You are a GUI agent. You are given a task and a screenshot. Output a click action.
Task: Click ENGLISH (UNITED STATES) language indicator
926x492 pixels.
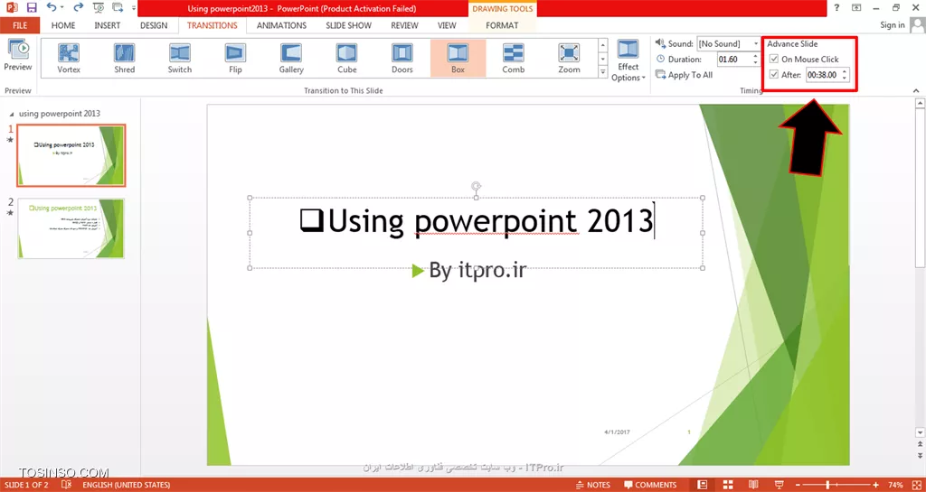tap(127, 485)
